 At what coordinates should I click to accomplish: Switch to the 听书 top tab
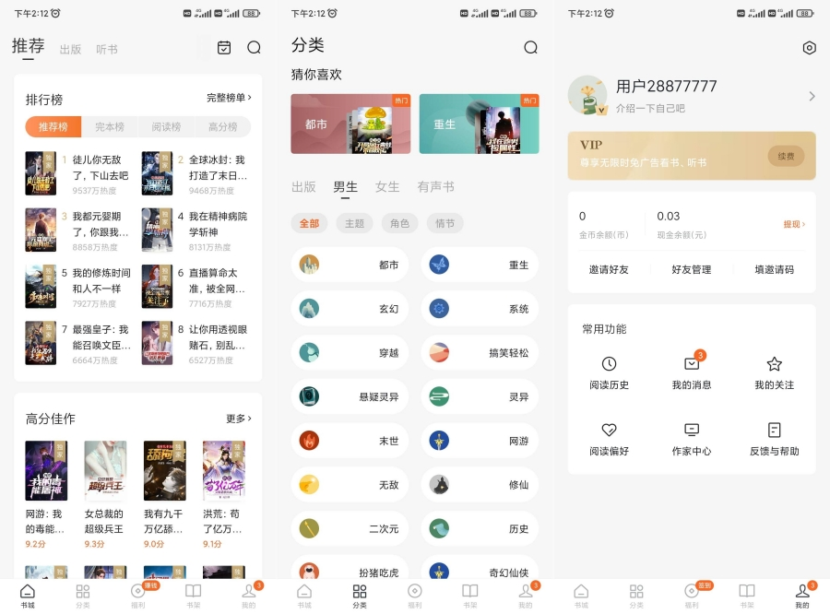(x=107, y=50)
